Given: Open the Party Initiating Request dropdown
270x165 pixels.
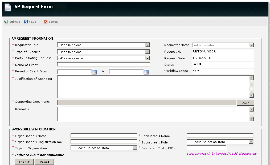Looking at the screenshot, I should [103, 58].
